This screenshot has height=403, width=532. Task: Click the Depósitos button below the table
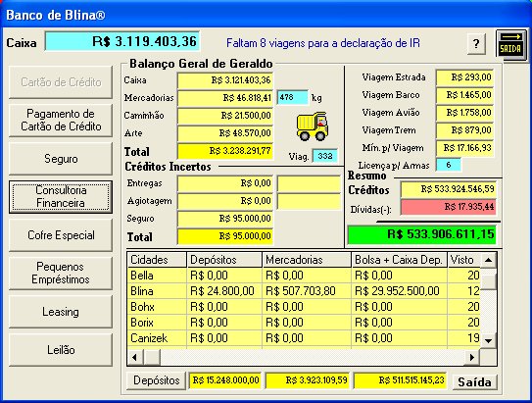pyautogui.click(x=156, y=380)
